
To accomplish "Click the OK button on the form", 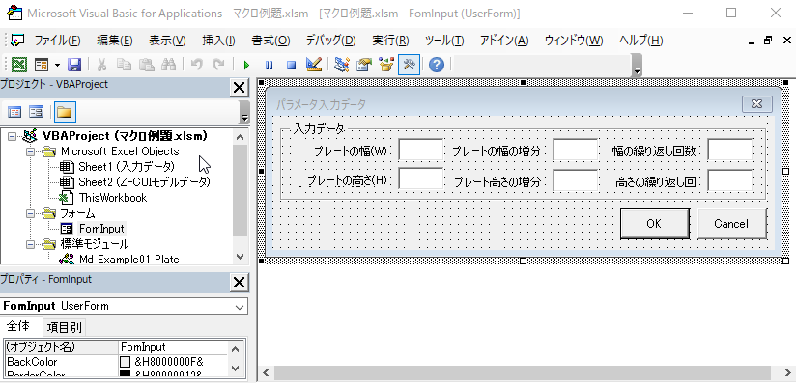I will (654, 223).
